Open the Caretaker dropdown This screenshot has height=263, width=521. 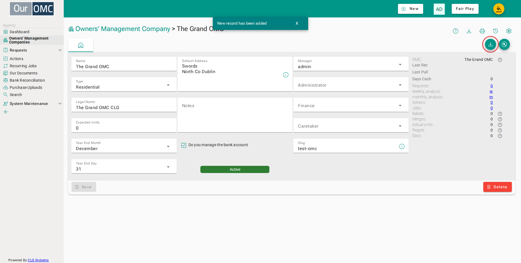point(351,125)
